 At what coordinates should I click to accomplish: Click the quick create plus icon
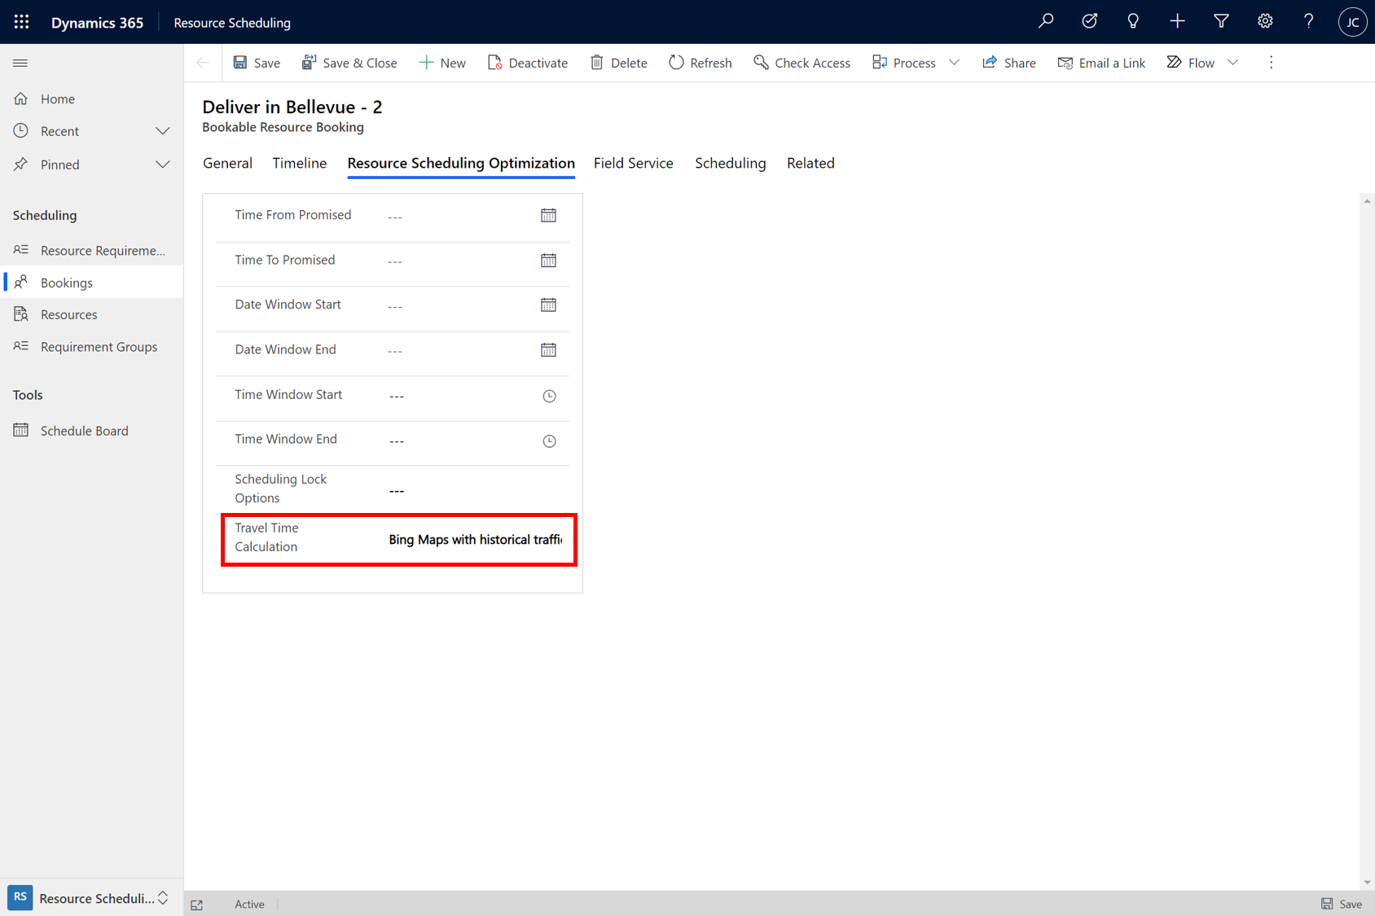point(1177,22)
